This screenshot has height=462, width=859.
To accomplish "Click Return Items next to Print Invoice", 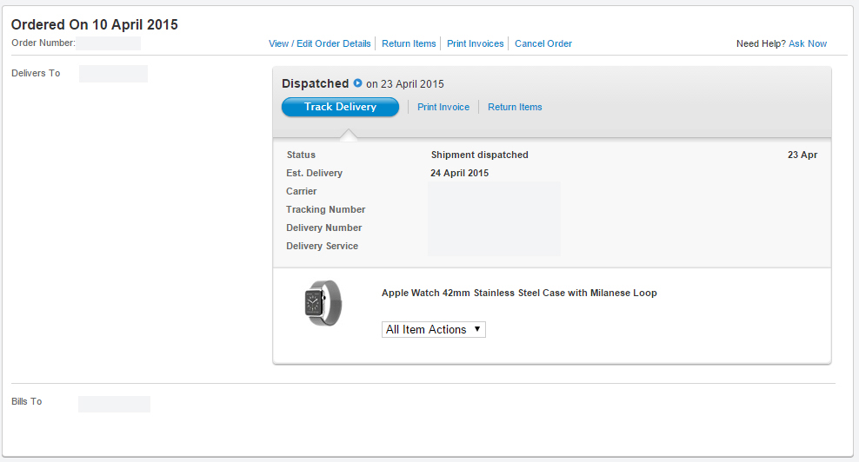I will click(515, 108).
